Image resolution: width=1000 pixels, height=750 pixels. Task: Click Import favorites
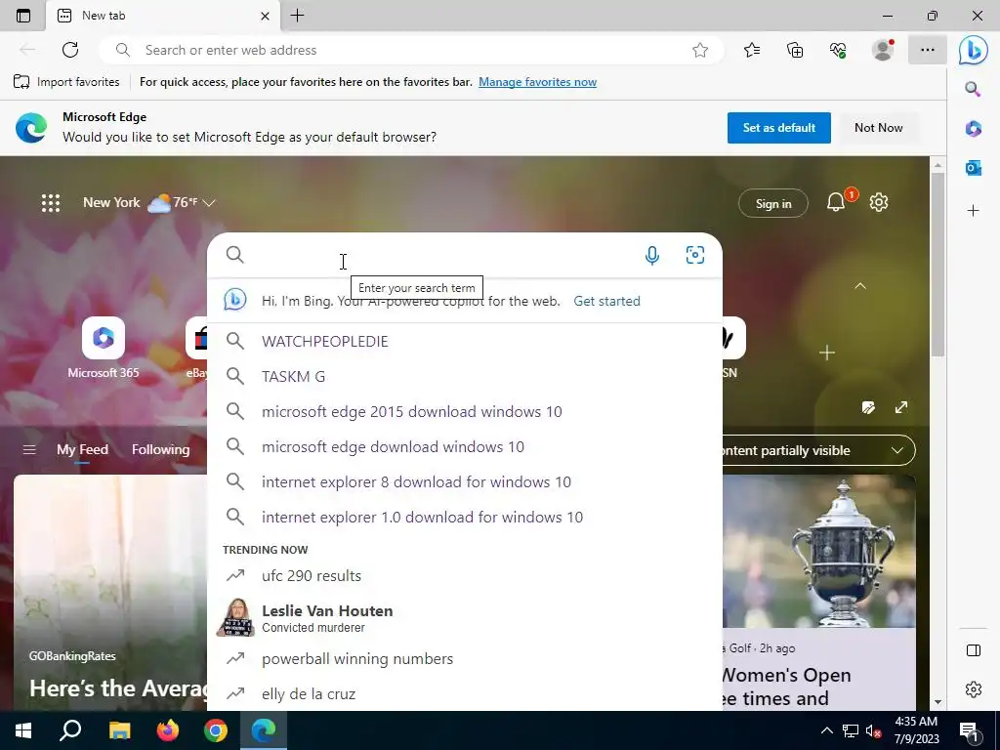[x=66, y=82]
